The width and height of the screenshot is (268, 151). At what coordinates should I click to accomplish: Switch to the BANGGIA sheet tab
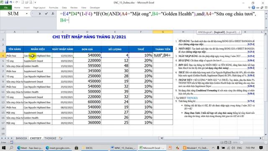tap(21, 138)
